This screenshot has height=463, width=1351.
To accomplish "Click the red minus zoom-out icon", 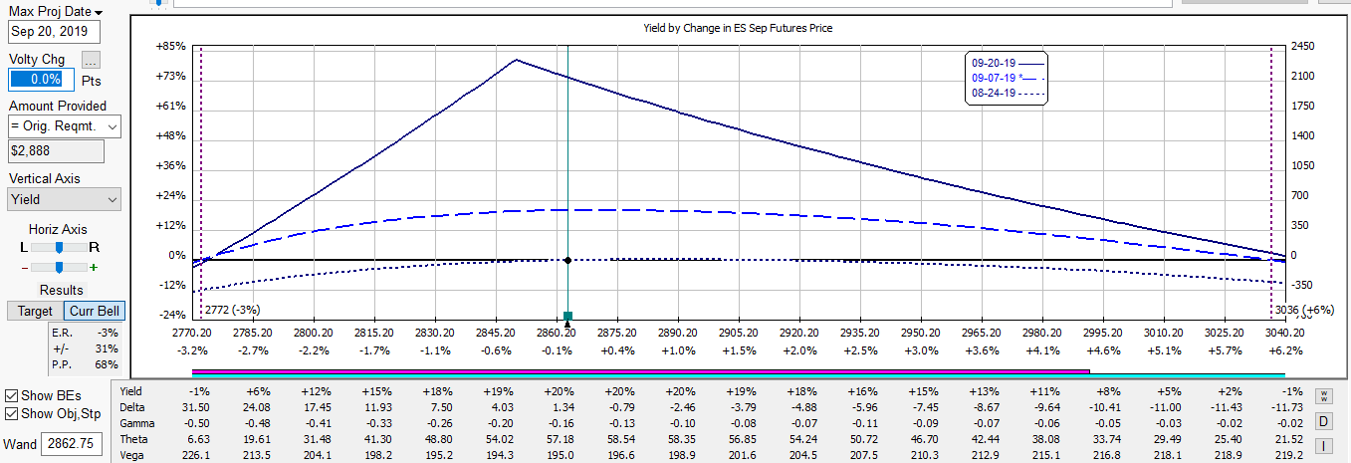I will (x=25, y=267).
